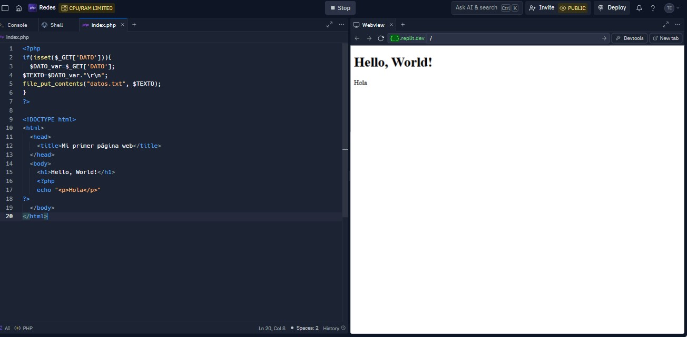Place cursor on the file_put_contents line
Viewport: 687px width, 337px height.
click(92, 84)
